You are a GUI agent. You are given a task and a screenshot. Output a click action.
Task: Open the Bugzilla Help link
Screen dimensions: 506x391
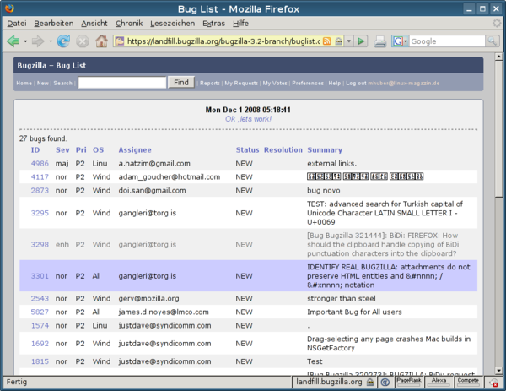tap(334, 83)
